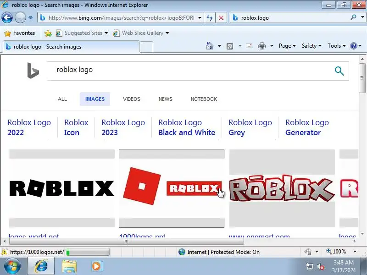Click the Print icon
The image size is (367, 275).
(261, 46)
